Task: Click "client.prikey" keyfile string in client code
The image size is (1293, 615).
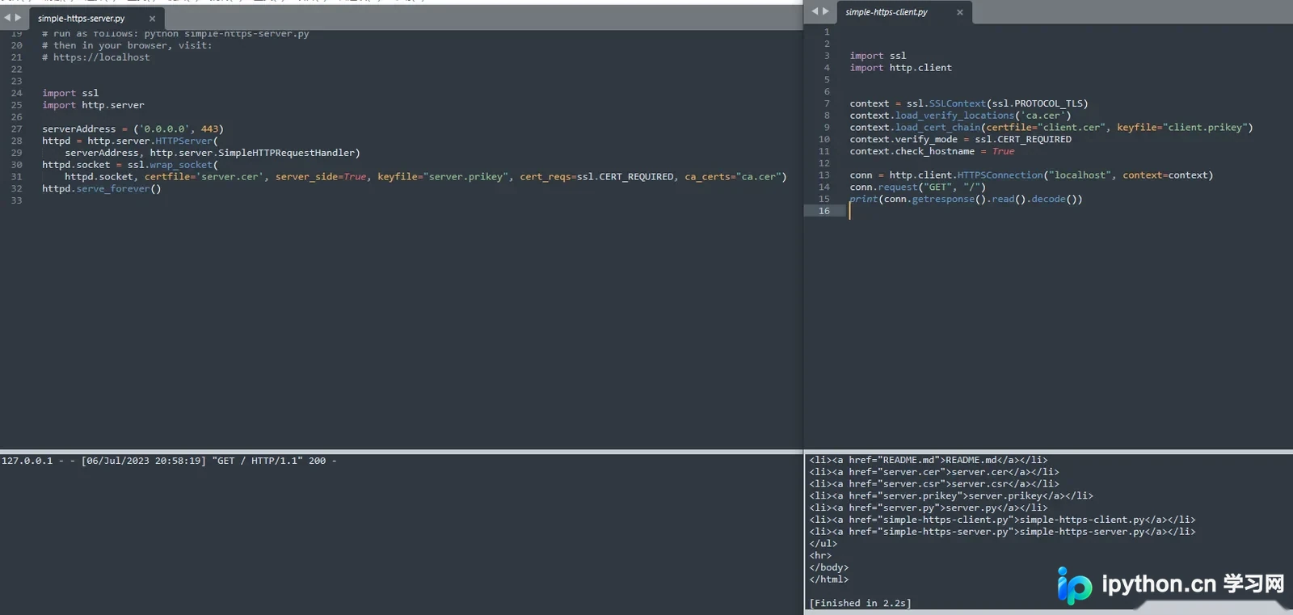Action: click(1207, 128)
